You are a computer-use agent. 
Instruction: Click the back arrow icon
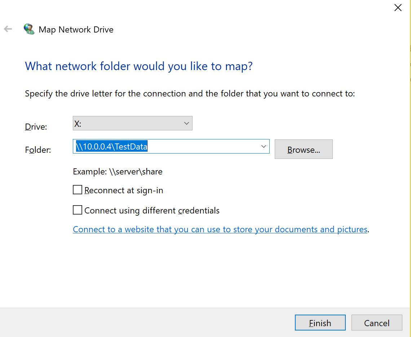(x=8, y=29)
